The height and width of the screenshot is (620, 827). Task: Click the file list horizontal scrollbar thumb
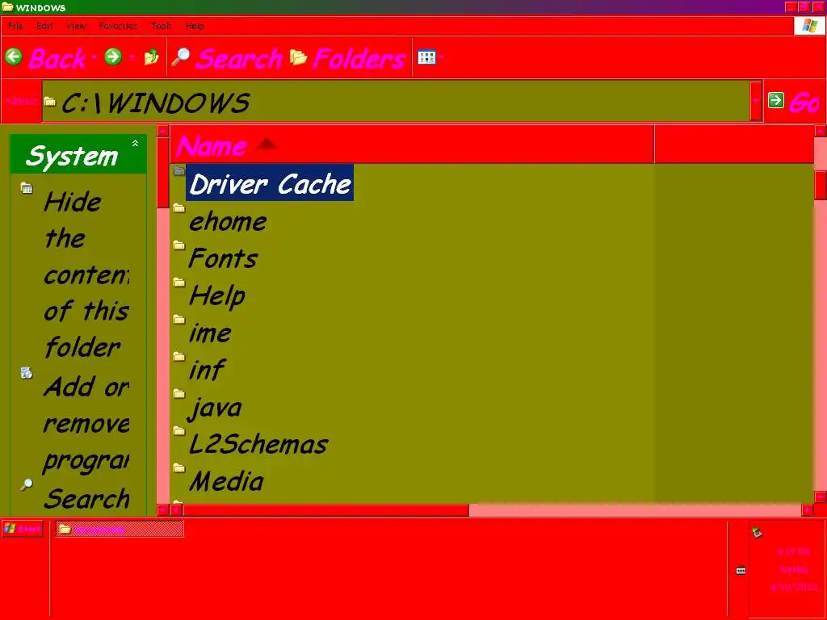pos(325,510)
